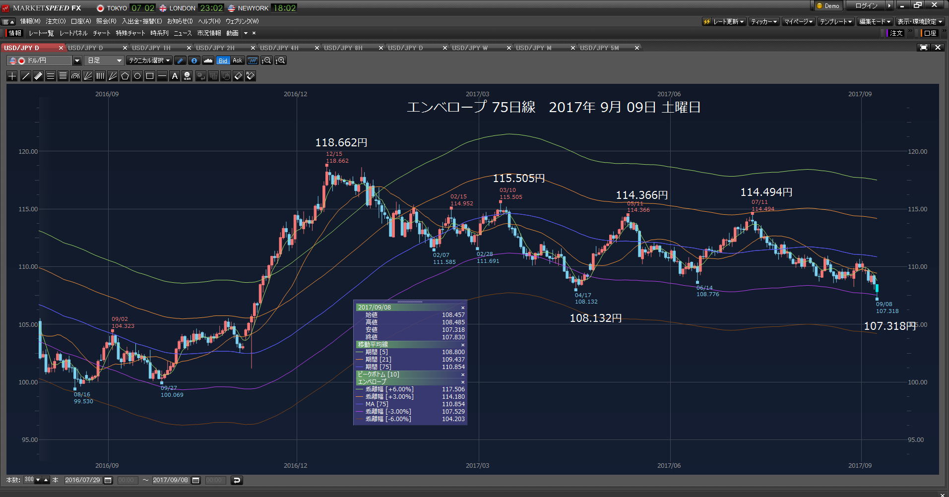Select the rectangle drawing tool
Image resolution: width=949 pixels, height=497 pixels.
pyautogui.click(x=150, y=76)
